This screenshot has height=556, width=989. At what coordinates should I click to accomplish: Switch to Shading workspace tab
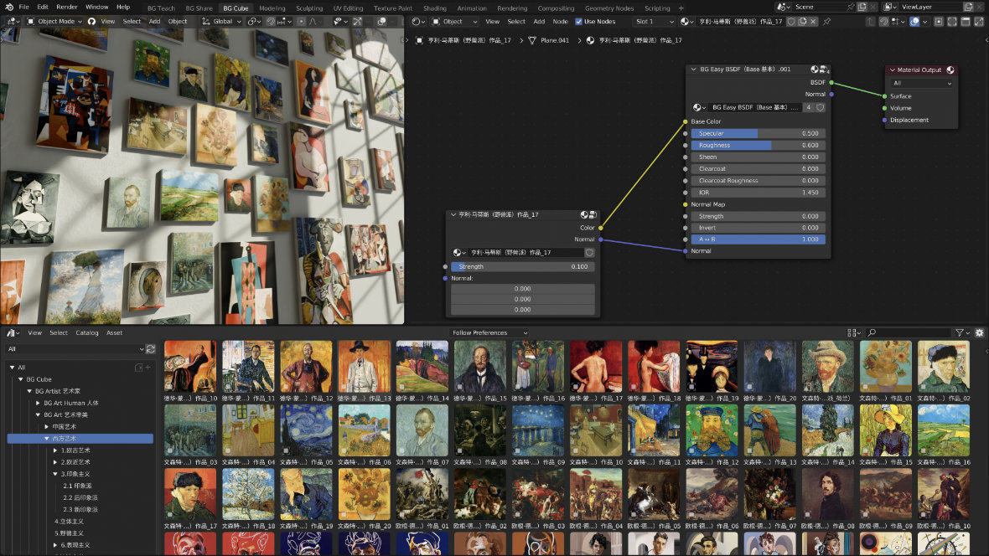click(435, 8)
